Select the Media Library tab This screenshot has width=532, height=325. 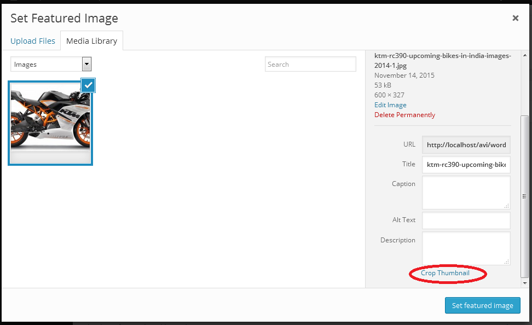tap(91, 41)
